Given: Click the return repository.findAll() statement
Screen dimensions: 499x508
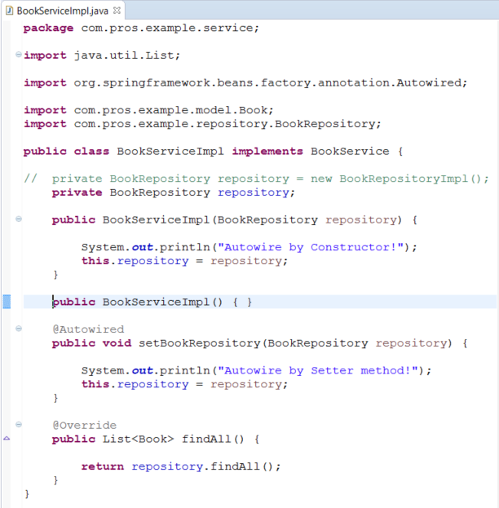Looking at the screenshot, I should [181, 466].
